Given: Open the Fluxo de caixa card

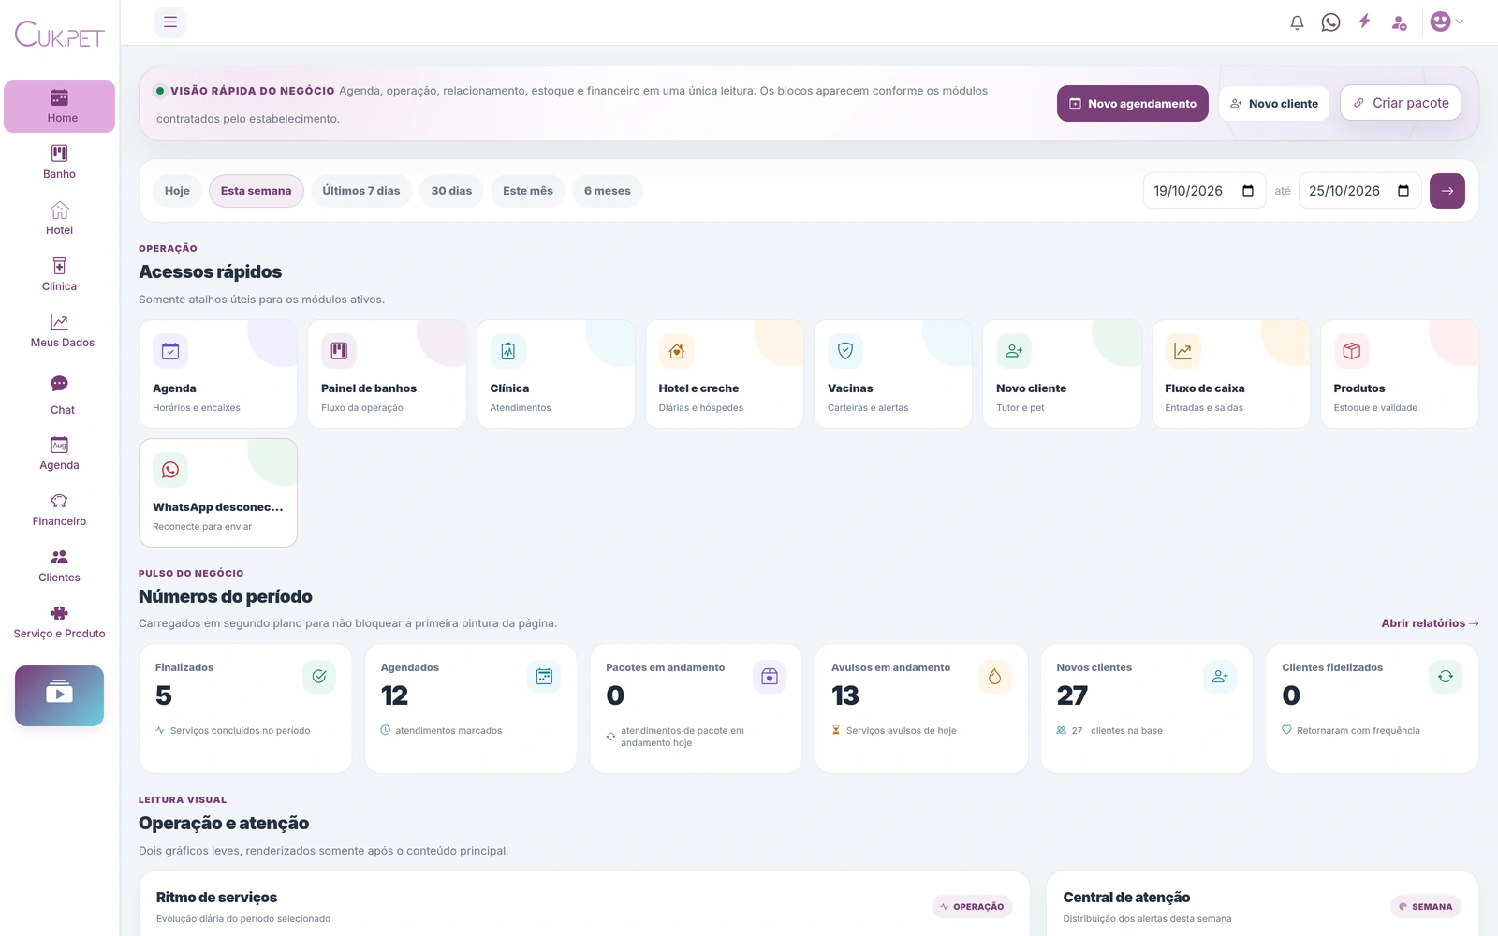Looking at the screenshot, I should (1231, 374).
